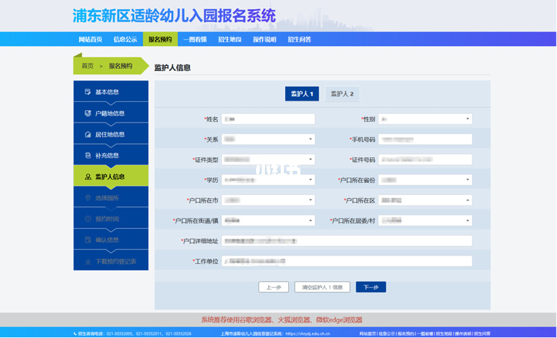Select 监护人信息 step in the sidebar
This screenshot has height=338, width=557.
click(x=111, y=177)
